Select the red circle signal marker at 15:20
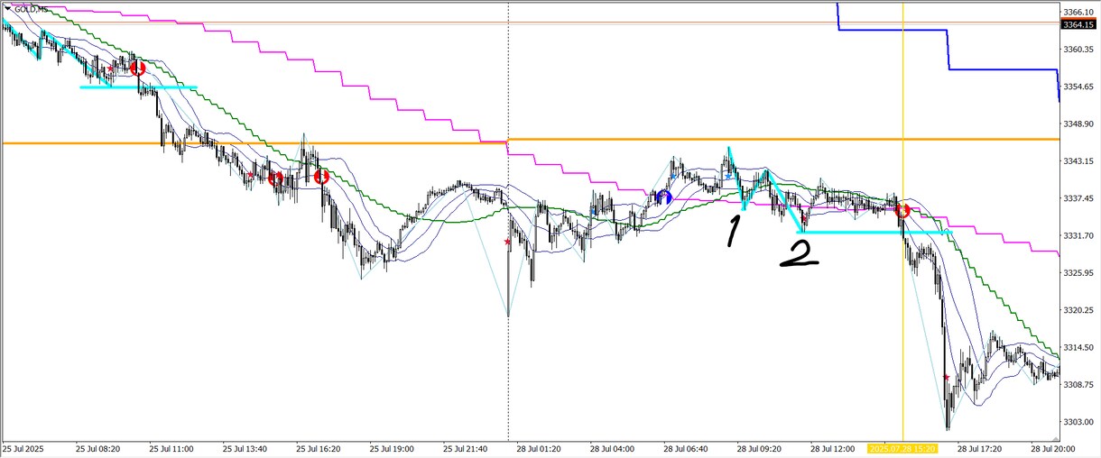The height and width of the screenshot is (458, 1101). click(x=902, y=211)
